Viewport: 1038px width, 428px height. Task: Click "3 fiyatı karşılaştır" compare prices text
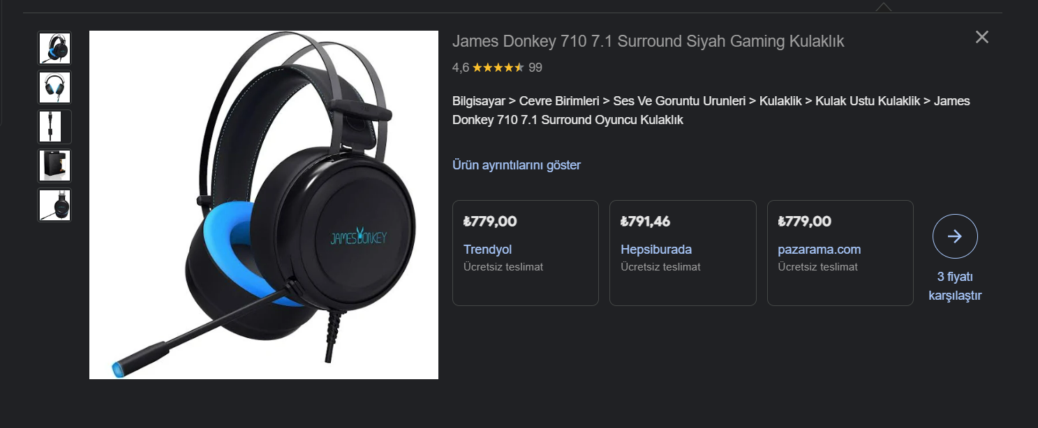pos(954,286)
